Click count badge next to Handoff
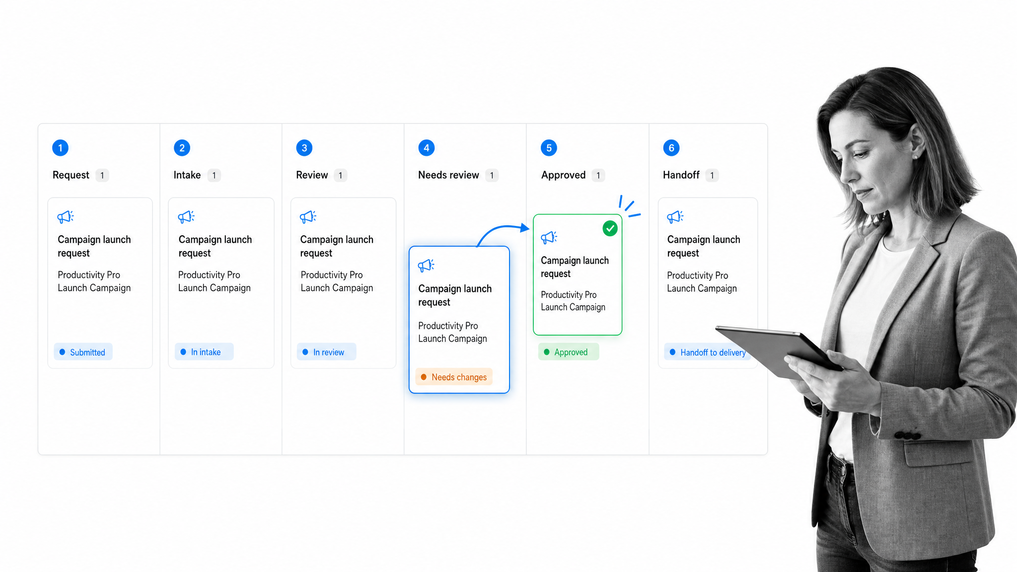 coord(712,175)
